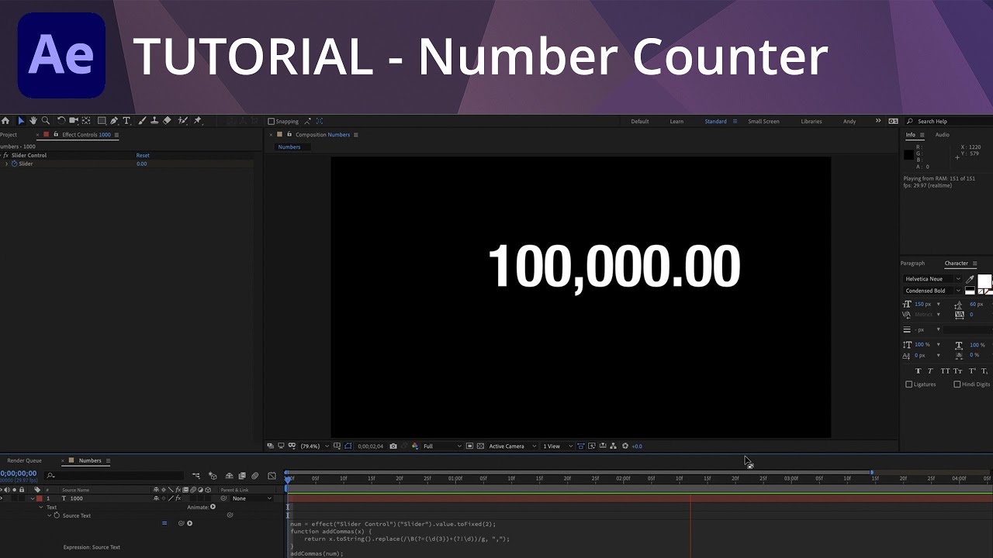Toggle Faux Italic style button

pyautogui.click(x=932, y=371)
